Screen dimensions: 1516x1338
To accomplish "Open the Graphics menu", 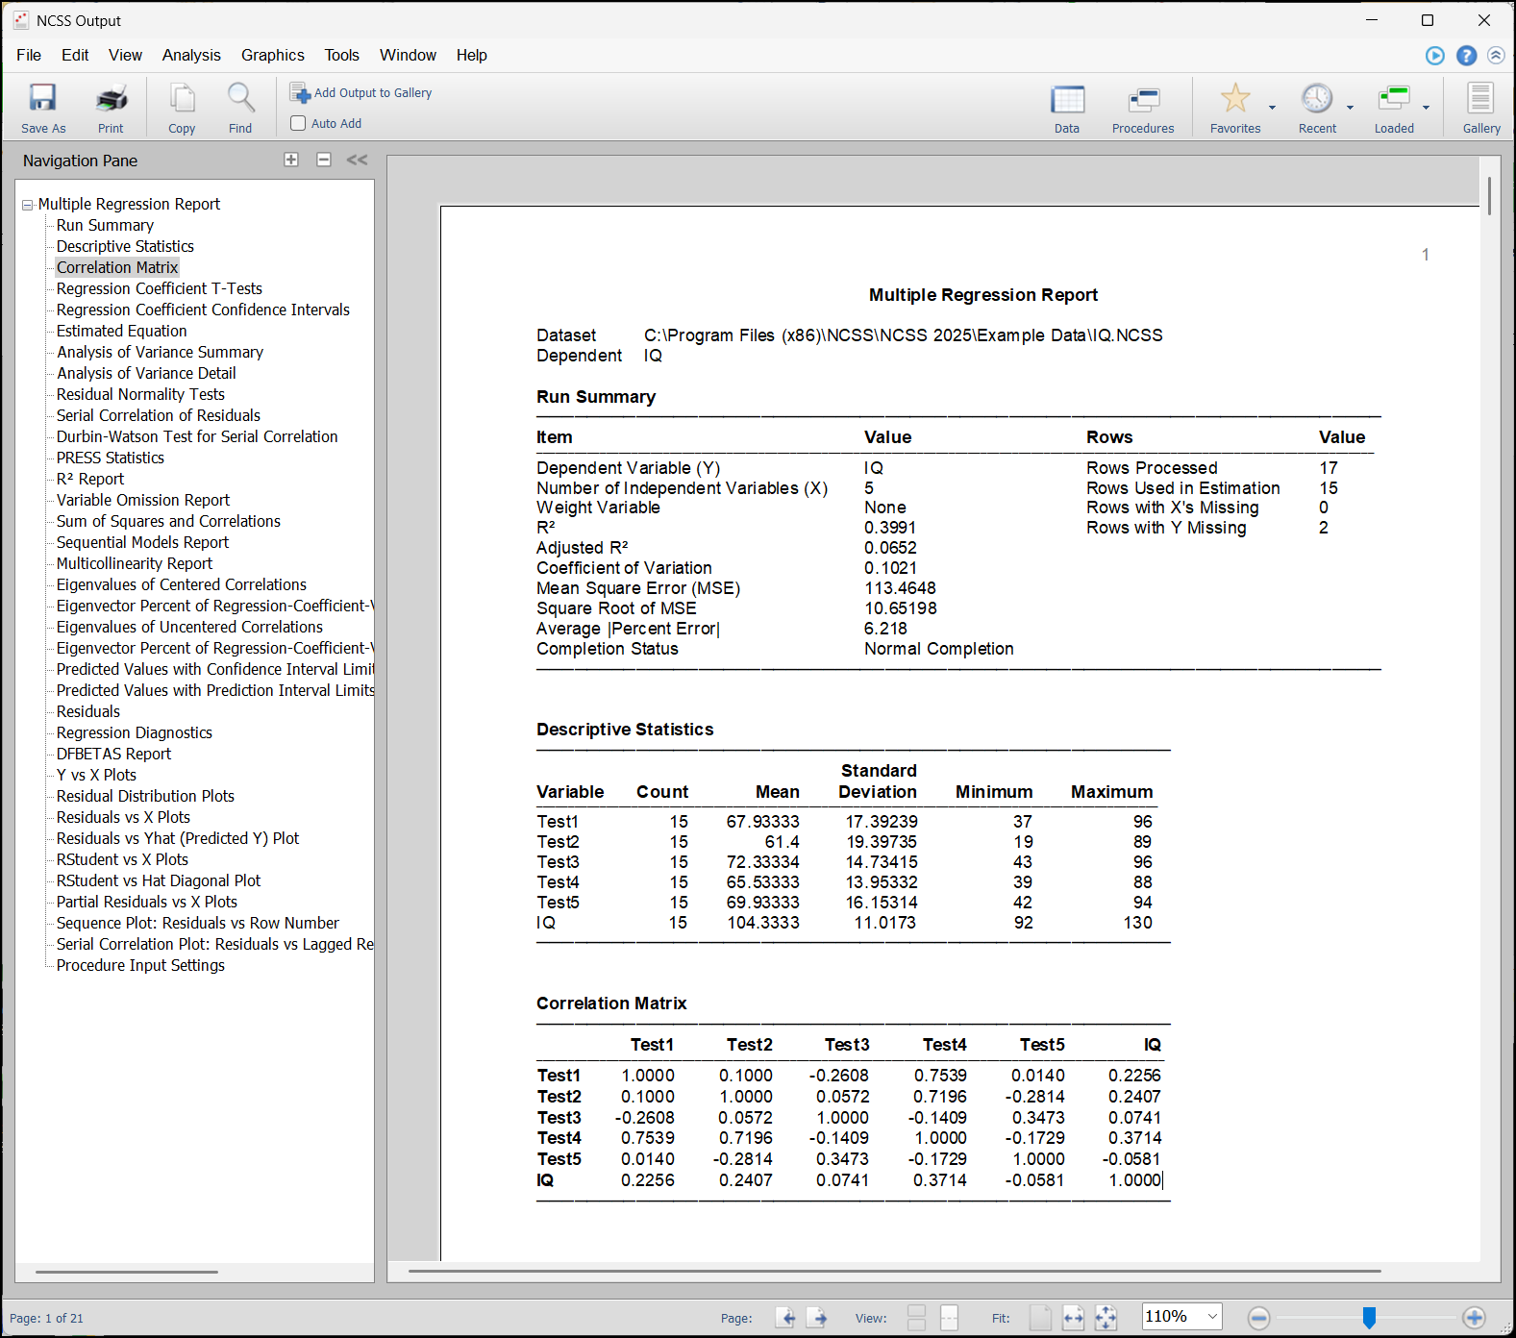I will 272,55.
